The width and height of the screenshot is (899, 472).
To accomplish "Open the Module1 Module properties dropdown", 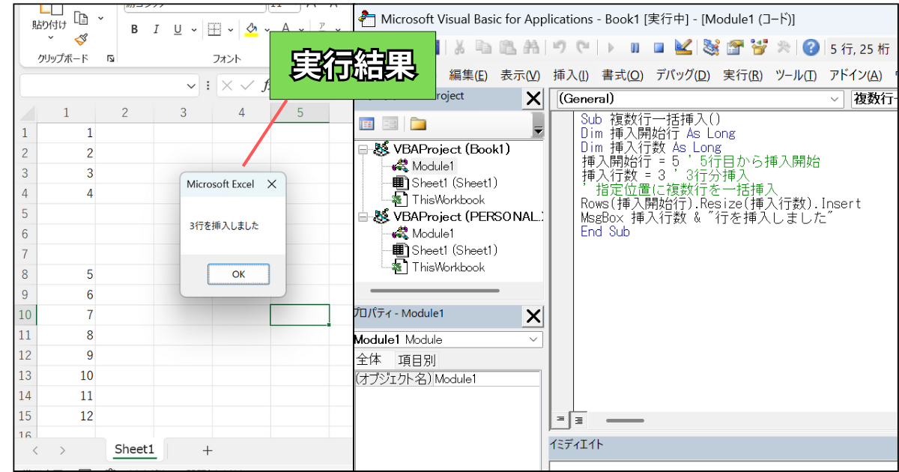I will click(x=533, y=339).
